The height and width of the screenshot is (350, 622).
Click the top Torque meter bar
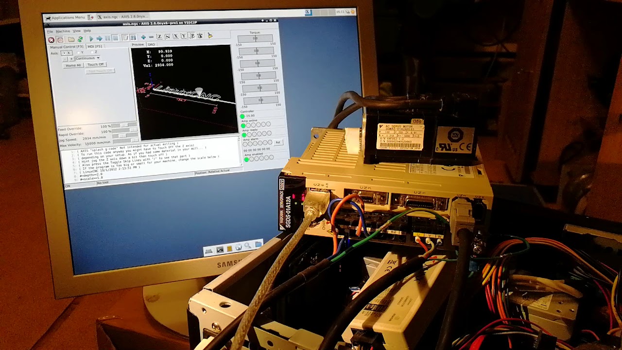point(255,38)
